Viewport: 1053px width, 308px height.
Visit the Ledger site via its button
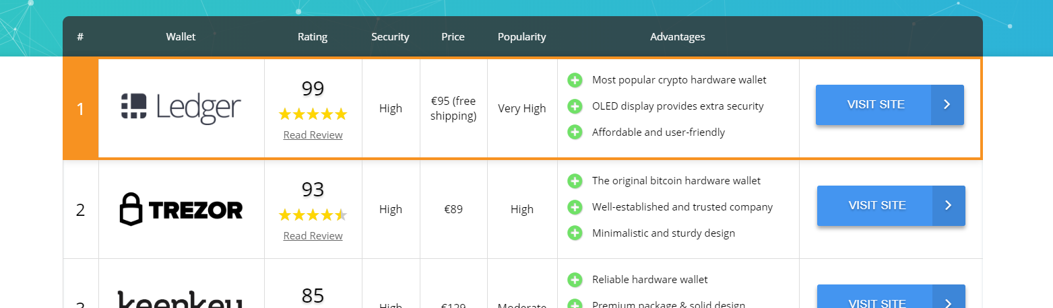(890, 105)
